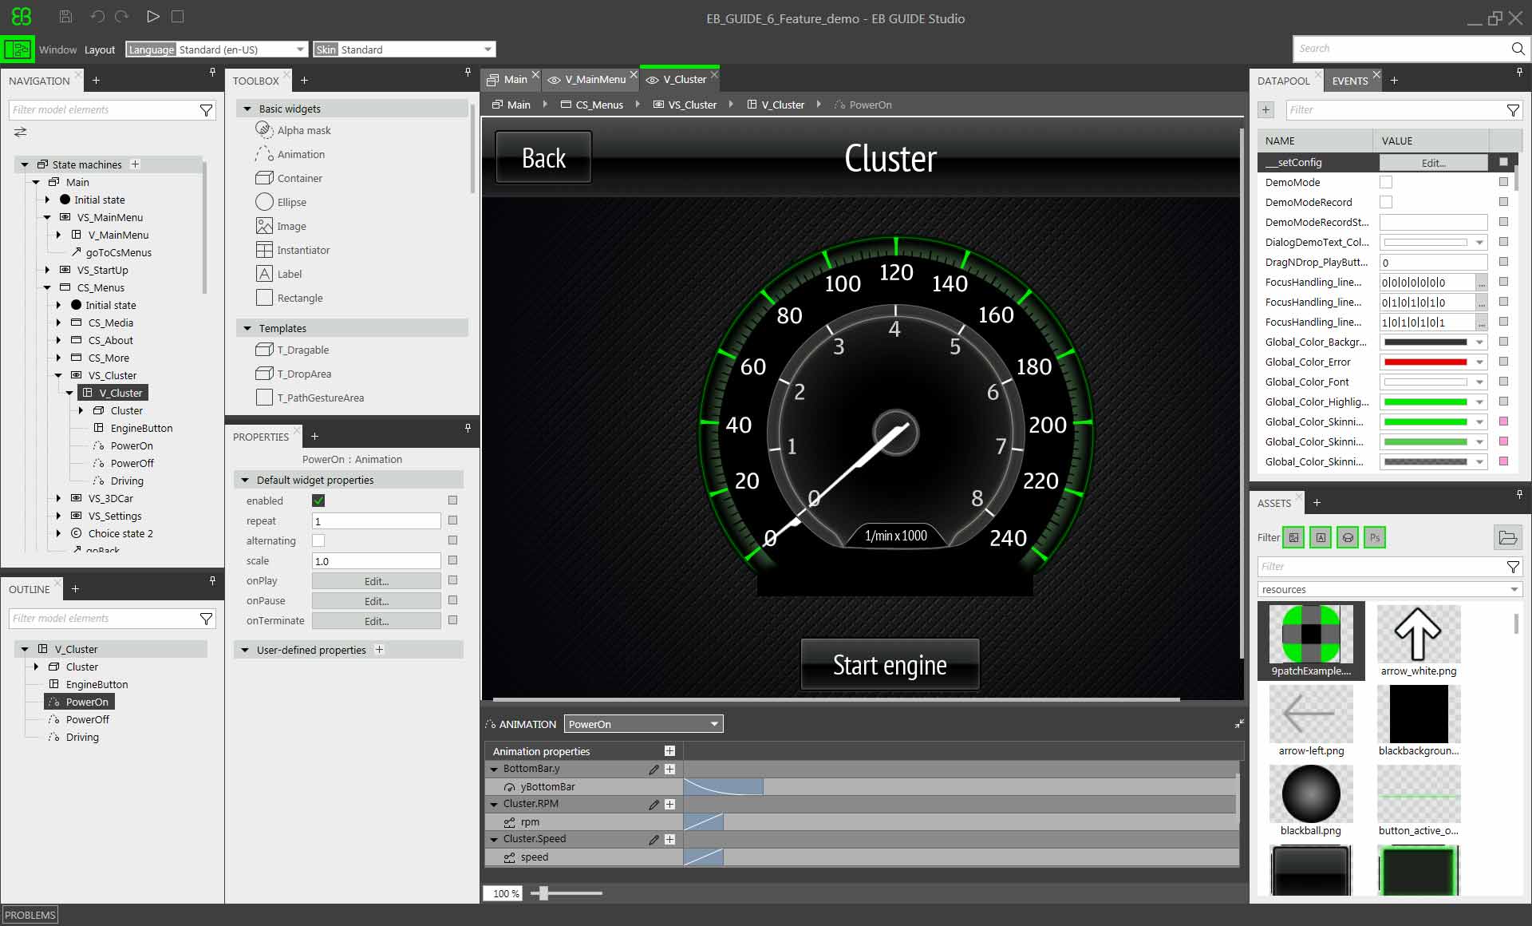The height and width of the screenshot is (926, 1532).
Task: Start simulation with the Play icon
Action: 153,17
